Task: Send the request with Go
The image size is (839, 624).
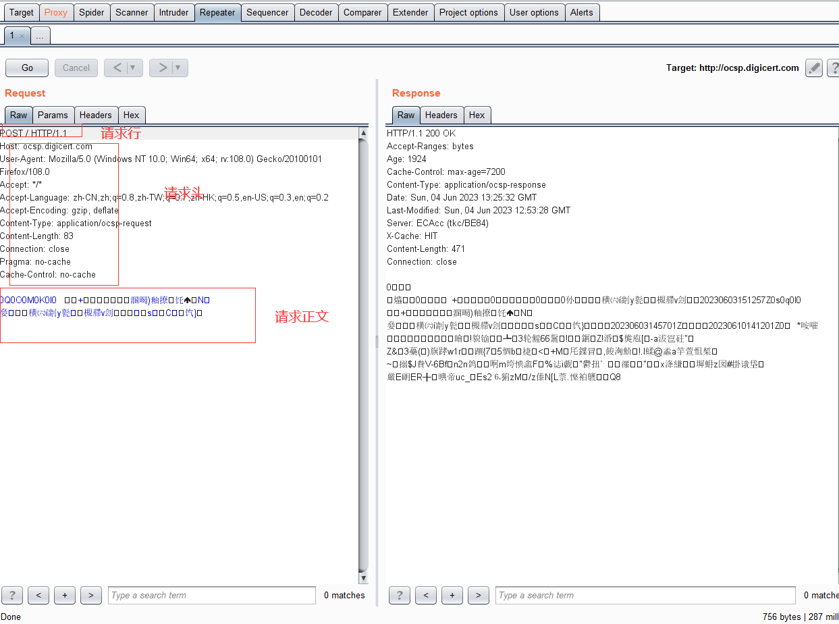Action: 27,68
